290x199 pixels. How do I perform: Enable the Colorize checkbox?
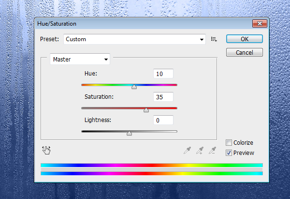pos(229,143)
